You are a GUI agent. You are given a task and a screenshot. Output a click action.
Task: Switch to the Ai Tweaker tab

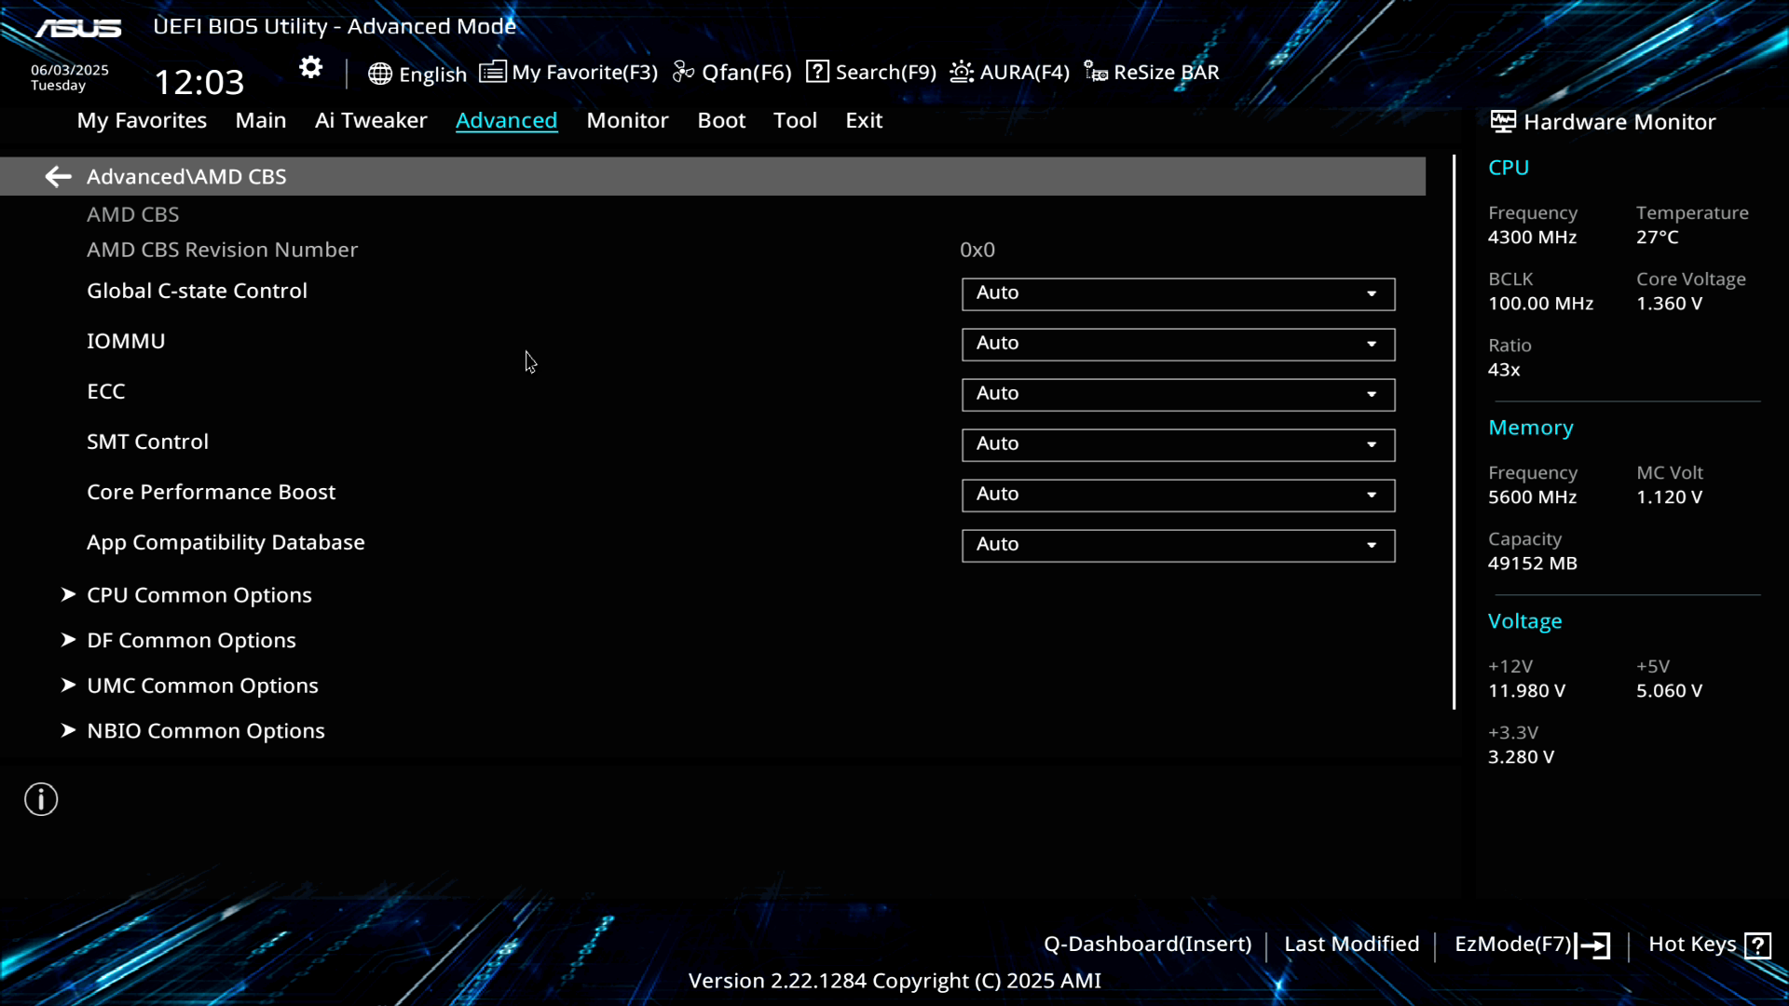(371, 120)
